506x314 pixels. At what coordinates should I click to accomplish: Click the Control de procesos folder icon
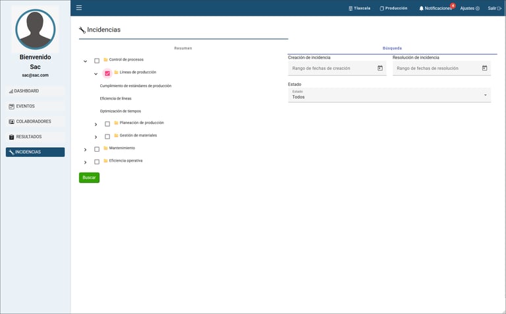point(105,59)
